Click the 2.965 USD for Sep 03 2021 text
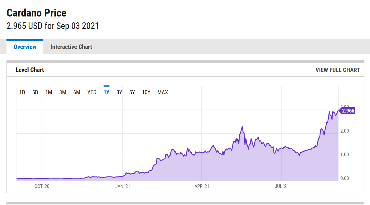Image resolution: width=370 pixels, height=205 pixels. (53, 26)
